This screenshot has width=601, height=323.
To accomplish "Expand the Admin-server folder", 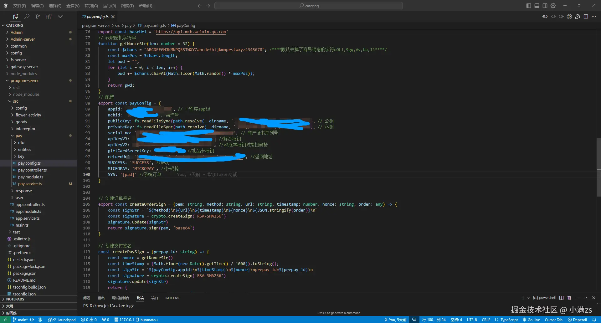I will [x=23, y=39].
